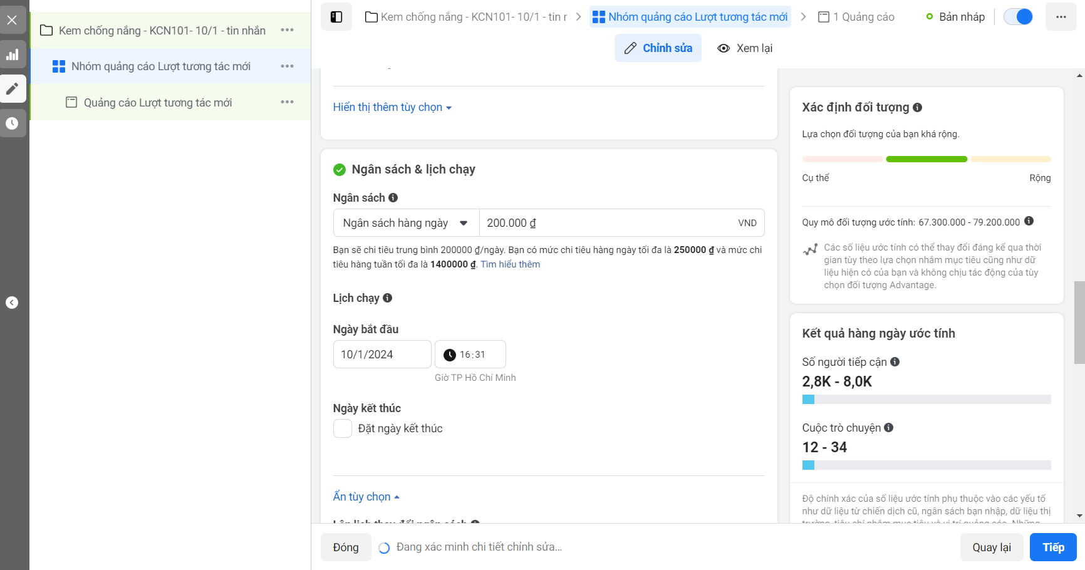
Task: Click the start date field 10/1/2024
Action: [382, 355]
